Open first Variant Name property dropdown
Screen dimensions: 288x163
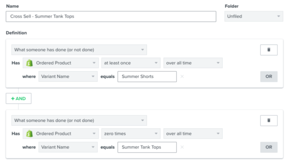[x=68, y=76]
